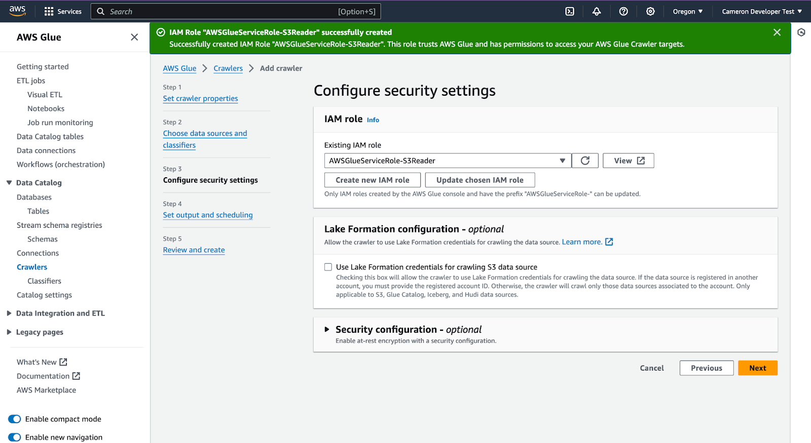Image resolution: width=811 pixels, height=443 pixels.
Task: Click the IAM role Info link
Action: click(373, 120)
